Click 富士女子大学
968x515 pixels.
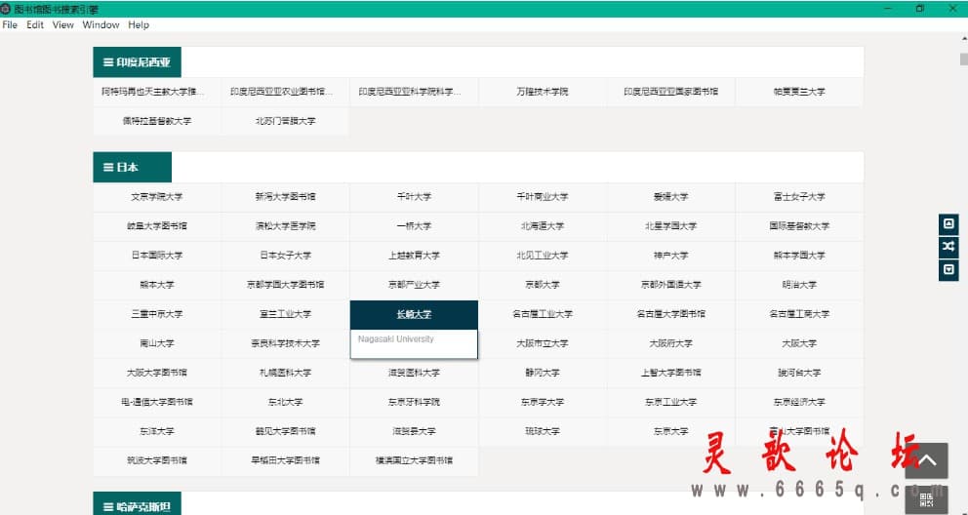[799, 197]
